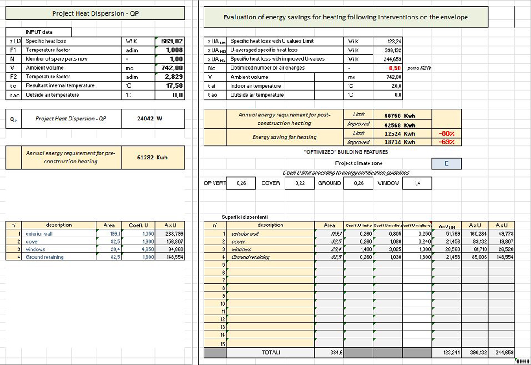Image resolution: width=531 pixels, height=365 pixels.
Task: Select the windows improved U value 1,300
Action: (x=417, y=249)
